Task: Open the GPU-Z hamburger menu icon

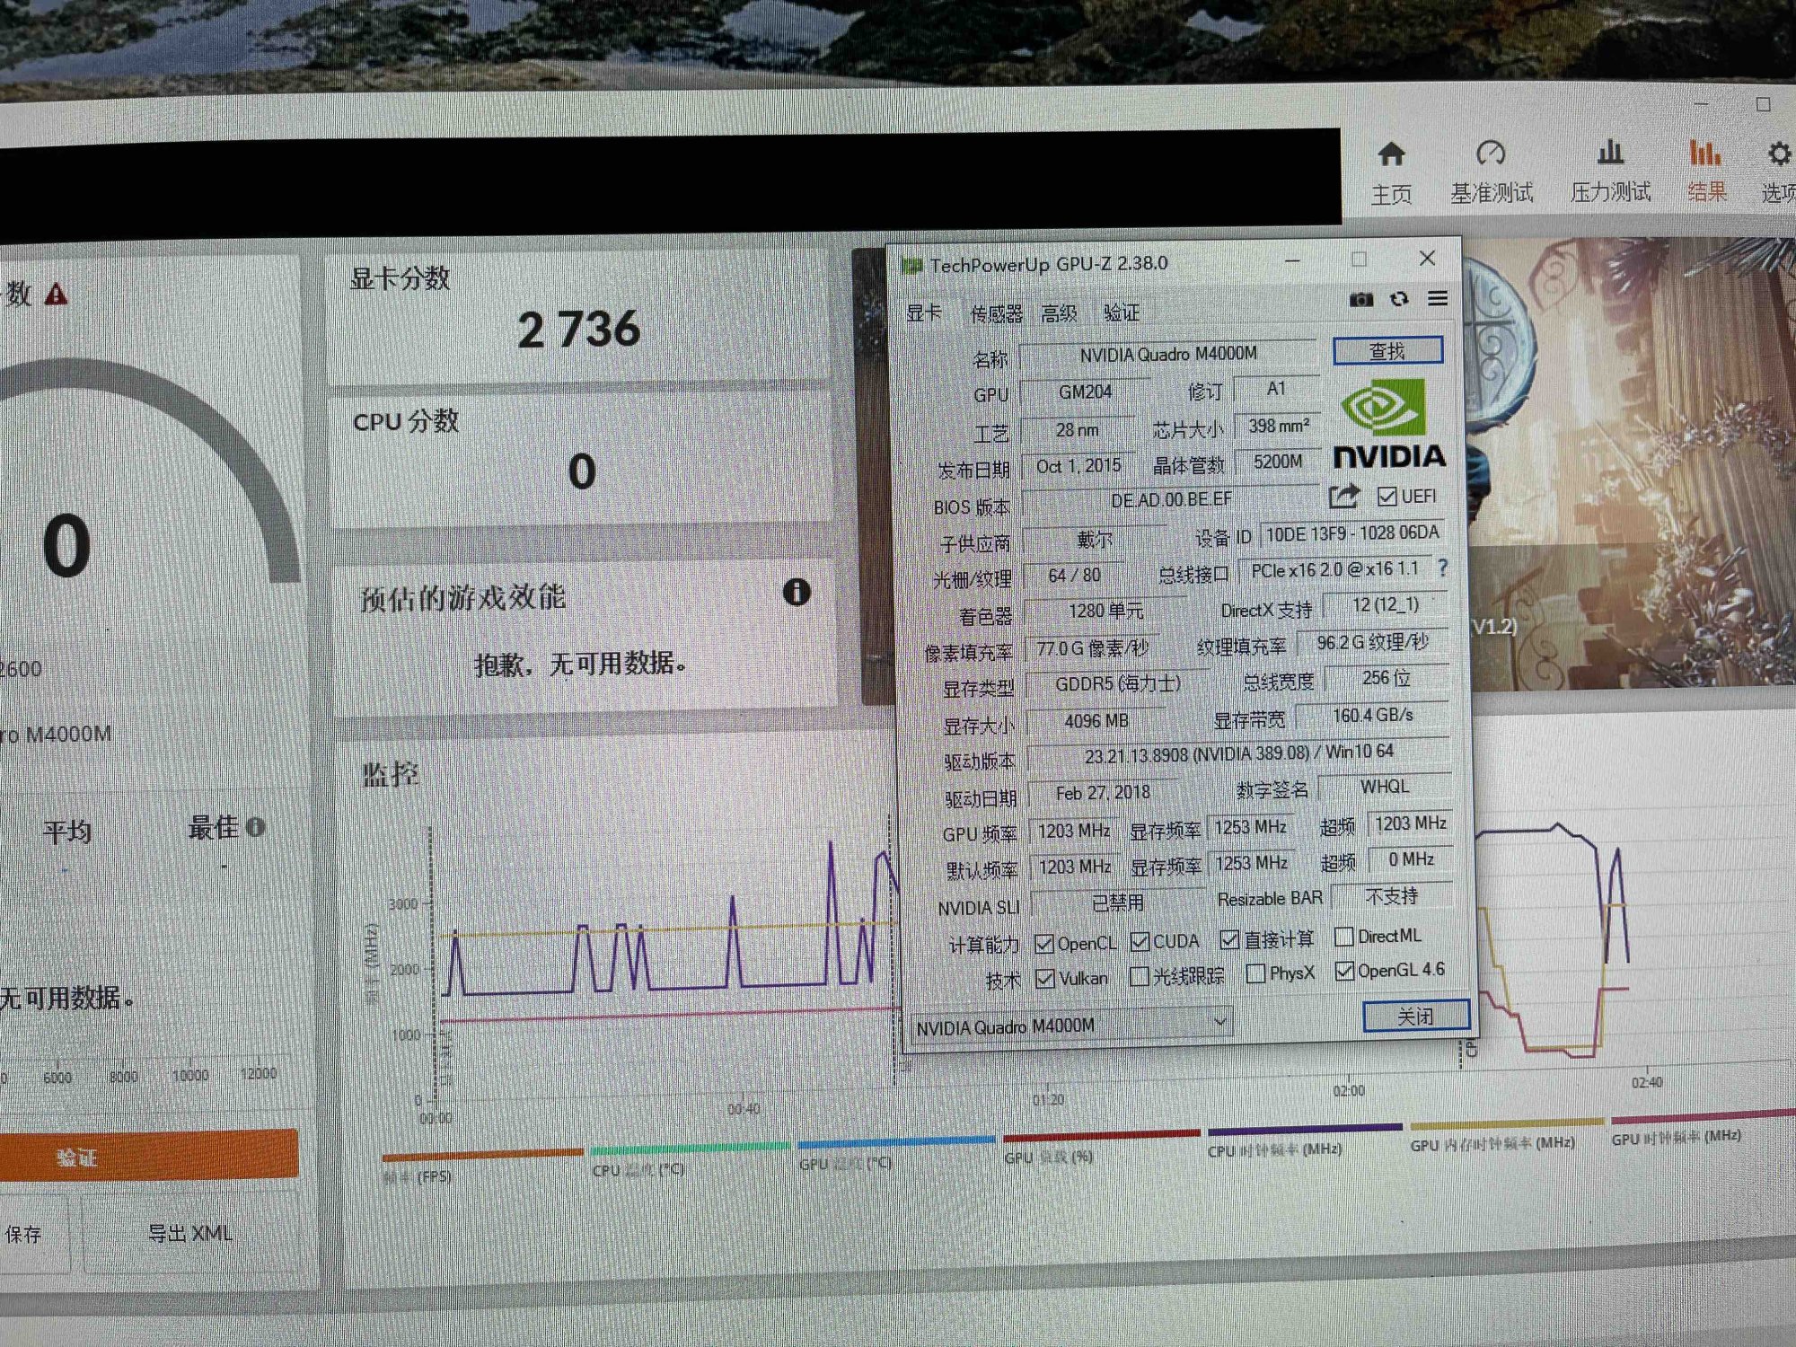Action: point(1437,298)
